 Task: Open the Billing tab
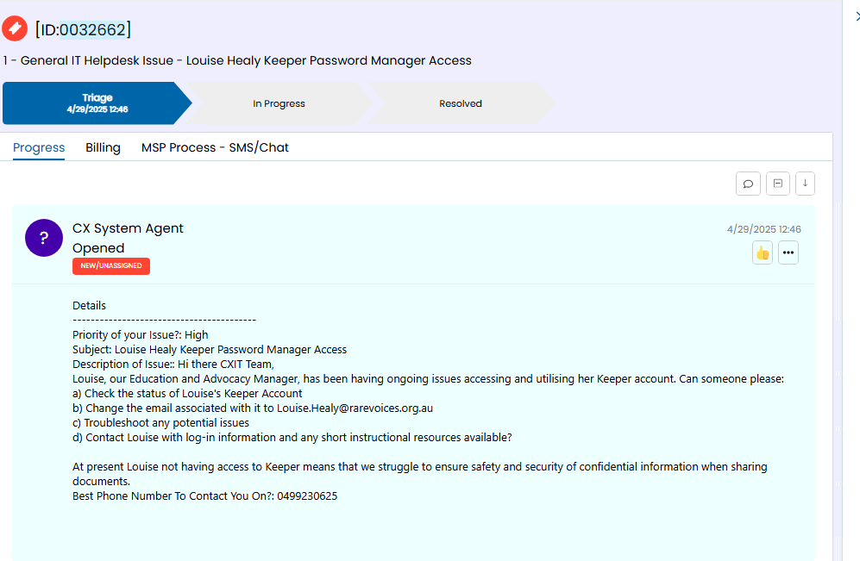(x=104, y=147)
